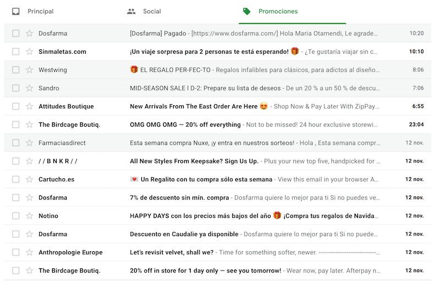Star the Sinmaletas.com email
This screenshot has width=432, height=281.
click(x=30, y=52)
